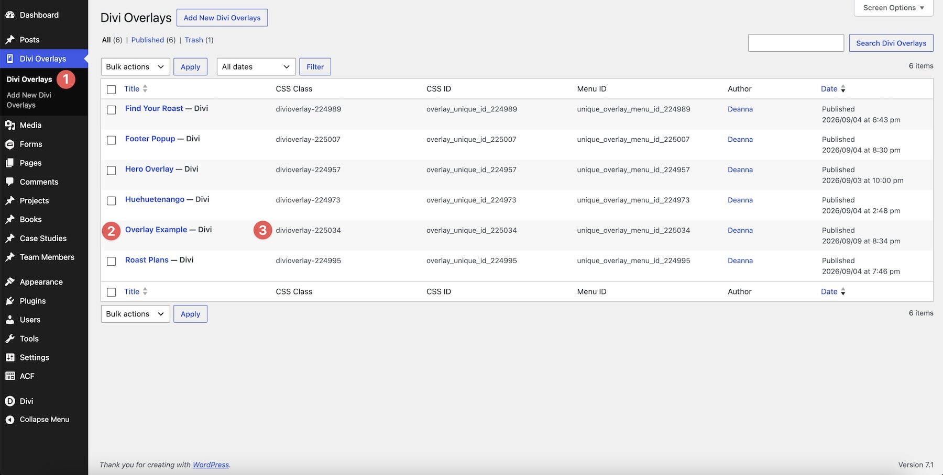Open the Hero Overlay title link
The image size is (943, 475).
pyautogui.click(x=149, y=169)
